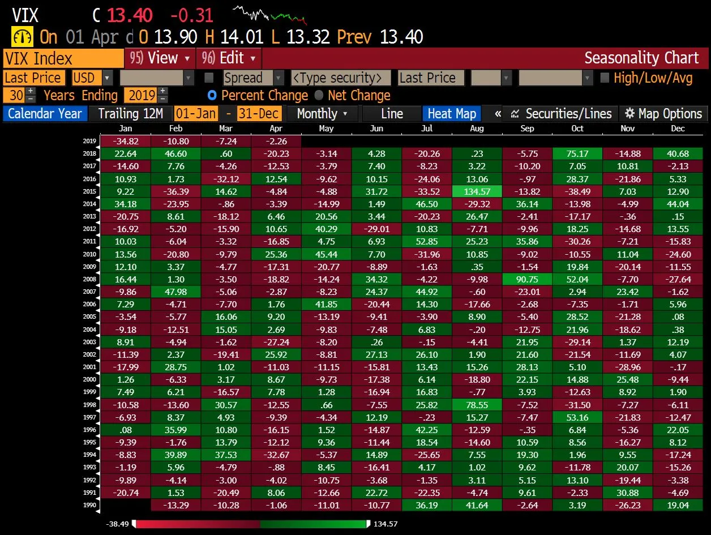Screen dimensions: 711x535
Task: Click the 2019 row label
Action: click(x=89, y=142)
